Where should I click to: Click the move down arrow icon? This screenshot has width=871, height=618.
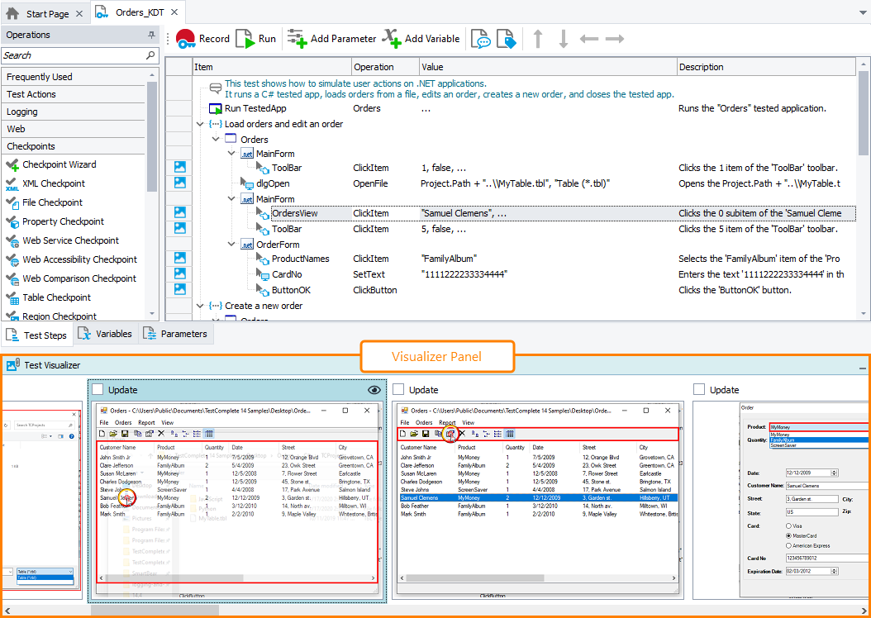[x=563, y=39]
